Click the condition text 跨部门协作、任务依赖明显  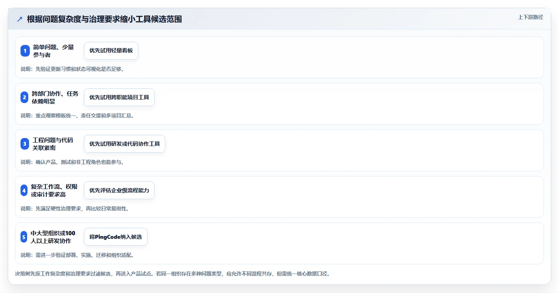[55, 97]
